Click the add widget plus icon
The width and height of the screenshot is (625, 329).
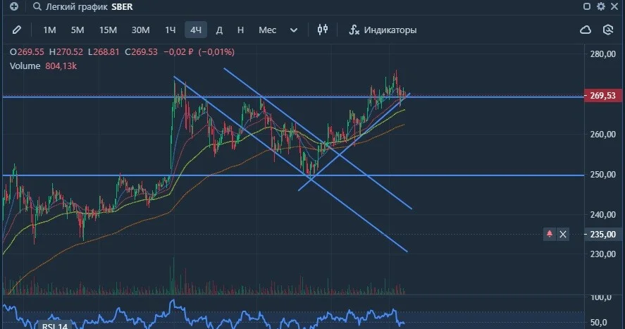coord(14,6)
